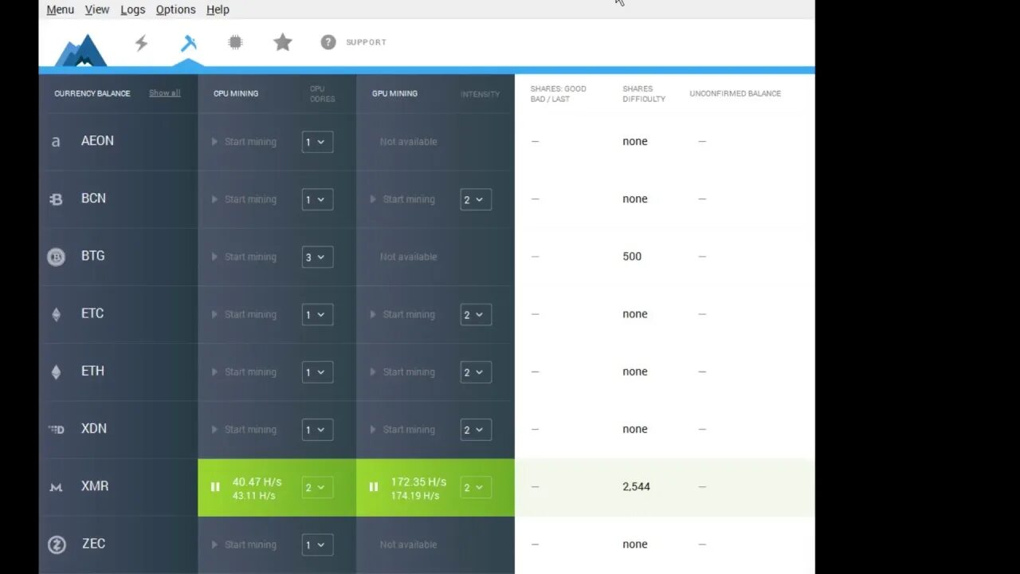Select the AEON currency name

tap(97, 140)
